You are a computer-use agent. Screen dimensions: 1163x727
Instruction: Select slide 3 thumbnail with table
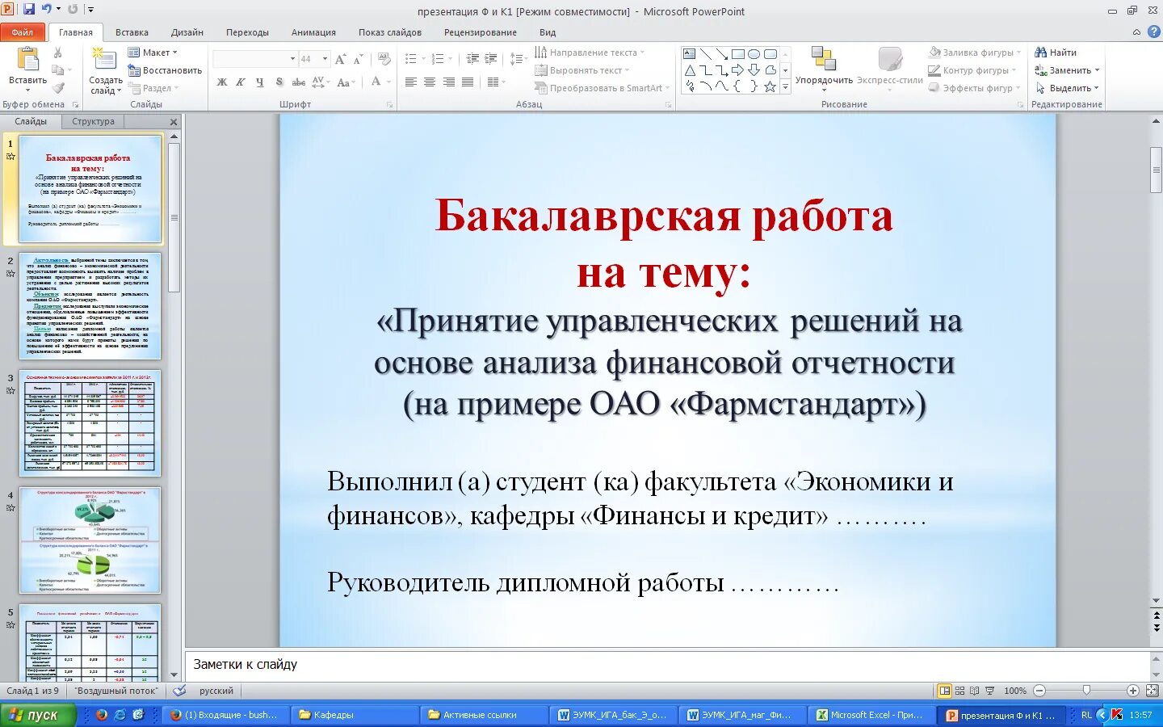[x=90, y=423]
